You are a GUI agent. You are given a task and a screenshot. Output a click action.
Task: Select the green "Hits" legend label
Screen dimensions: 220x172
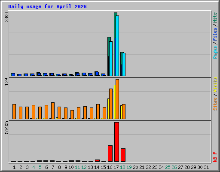[x=215, y=18]
